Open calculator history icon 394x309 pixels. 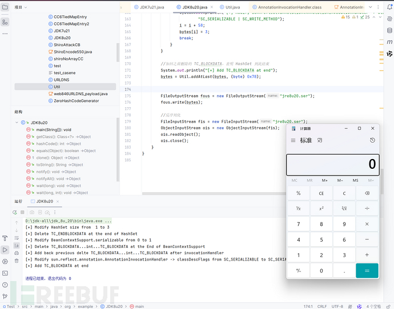tap(372, 140)
